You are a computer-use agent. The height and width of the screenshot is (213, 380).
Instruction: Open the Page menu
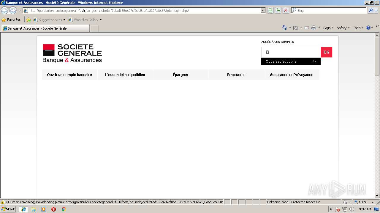point(328,28)
